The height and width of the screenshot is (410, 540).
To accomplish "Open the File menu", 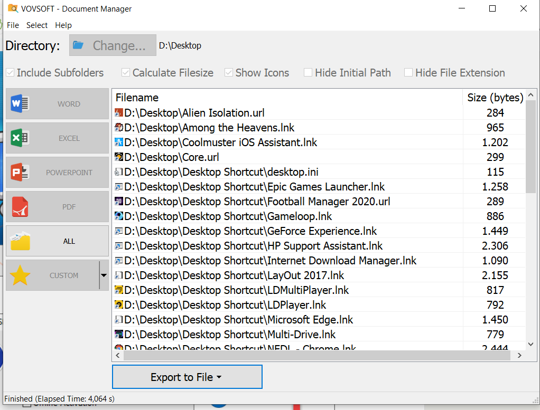I will [x=13, y=25].
